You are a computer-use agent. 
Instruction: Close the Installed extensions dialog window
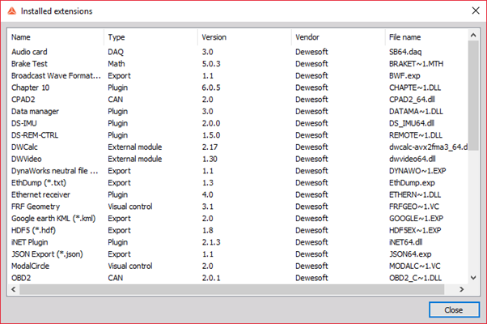click(476, 11)
